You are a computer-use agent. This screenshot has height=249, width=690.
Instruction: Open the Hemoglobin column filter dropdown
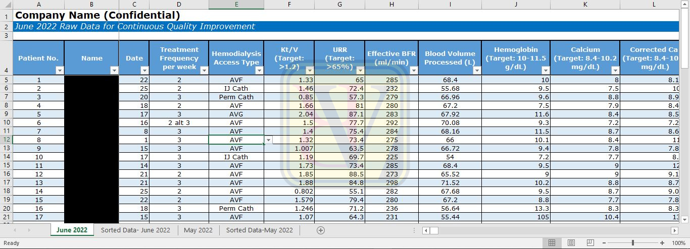[546, 71]
